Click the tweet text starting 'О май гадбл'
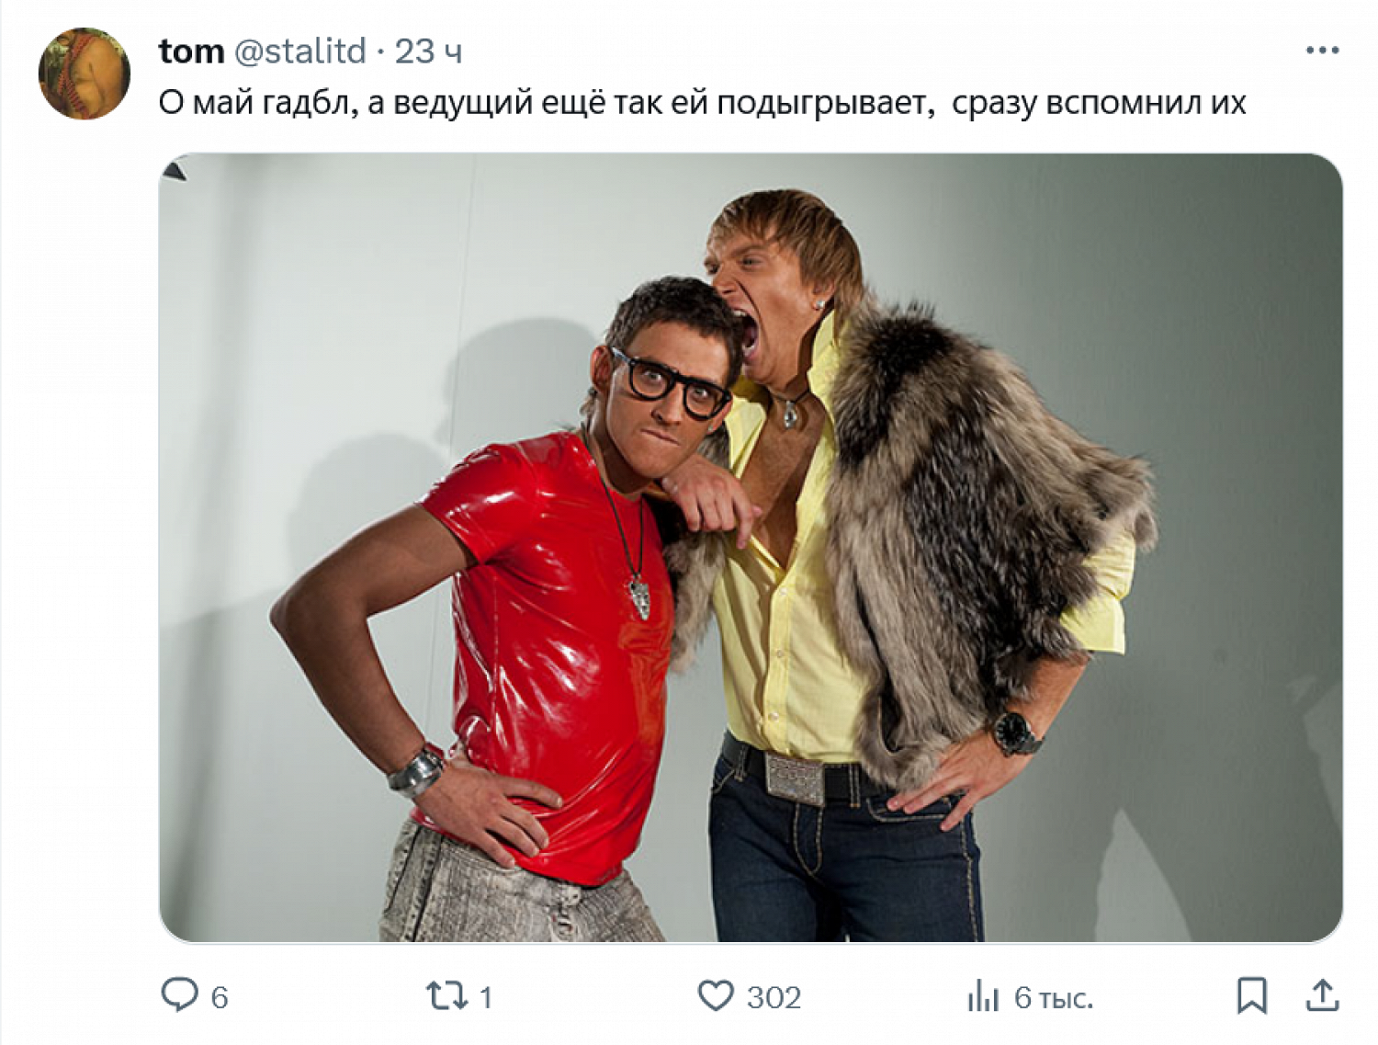This screenshot has width=1378, height=1045. coord(702,103)
